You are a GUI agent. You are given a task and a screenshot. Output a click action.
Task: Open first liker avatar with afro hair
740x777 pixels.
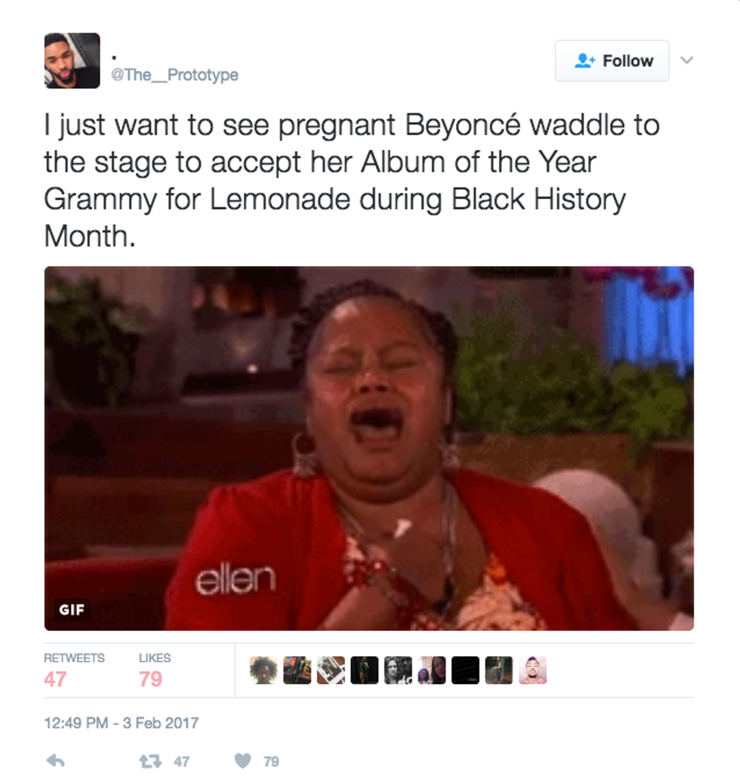tap(264, 670)
